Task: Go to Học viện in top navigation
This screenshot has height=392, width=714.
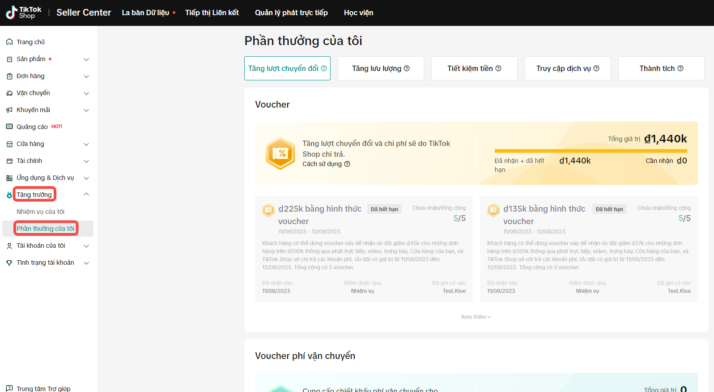Action: point(358,13)
